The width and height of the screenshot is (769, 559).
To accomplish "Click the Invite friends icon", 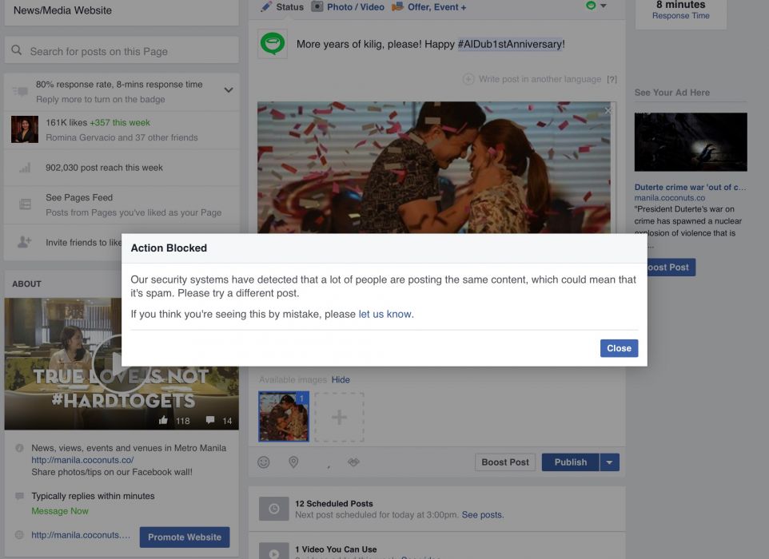I will (x=25, y=242).
